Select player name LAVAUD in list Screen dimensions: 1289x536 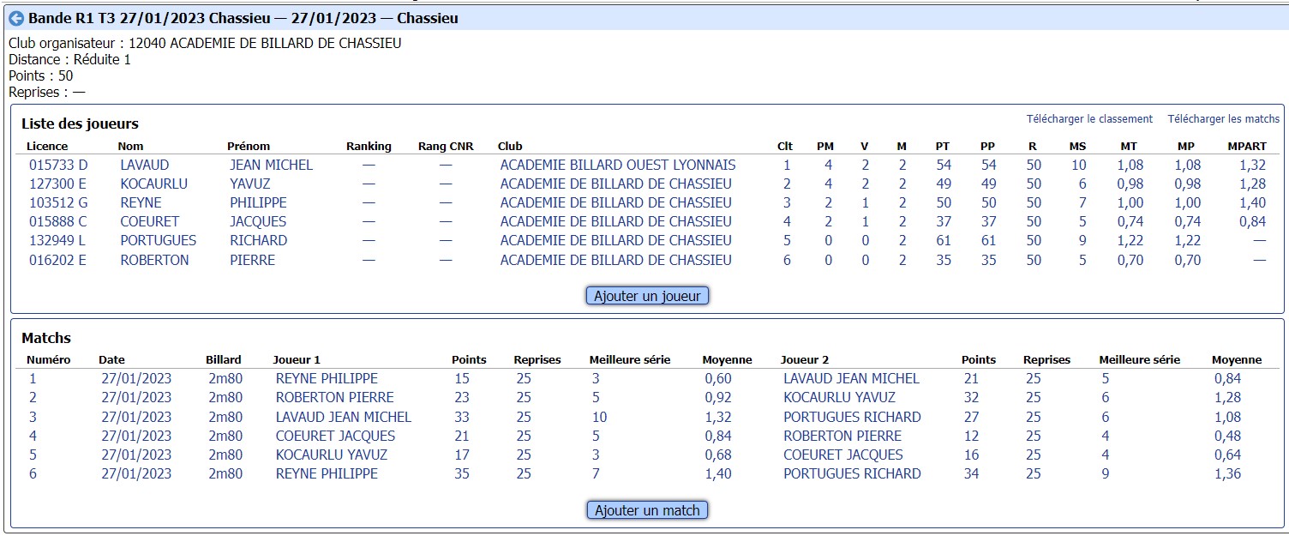pos(145,165)
